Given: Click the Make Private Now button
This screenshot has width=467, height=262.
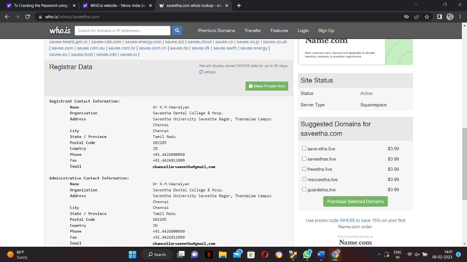Looking at the screenshot, I should [x=267, y=86].
